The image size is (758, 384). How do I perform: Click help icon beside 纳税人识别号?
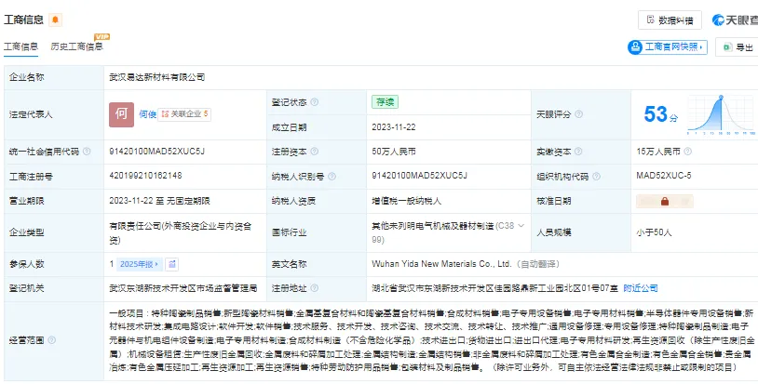(x=332, y=177)
